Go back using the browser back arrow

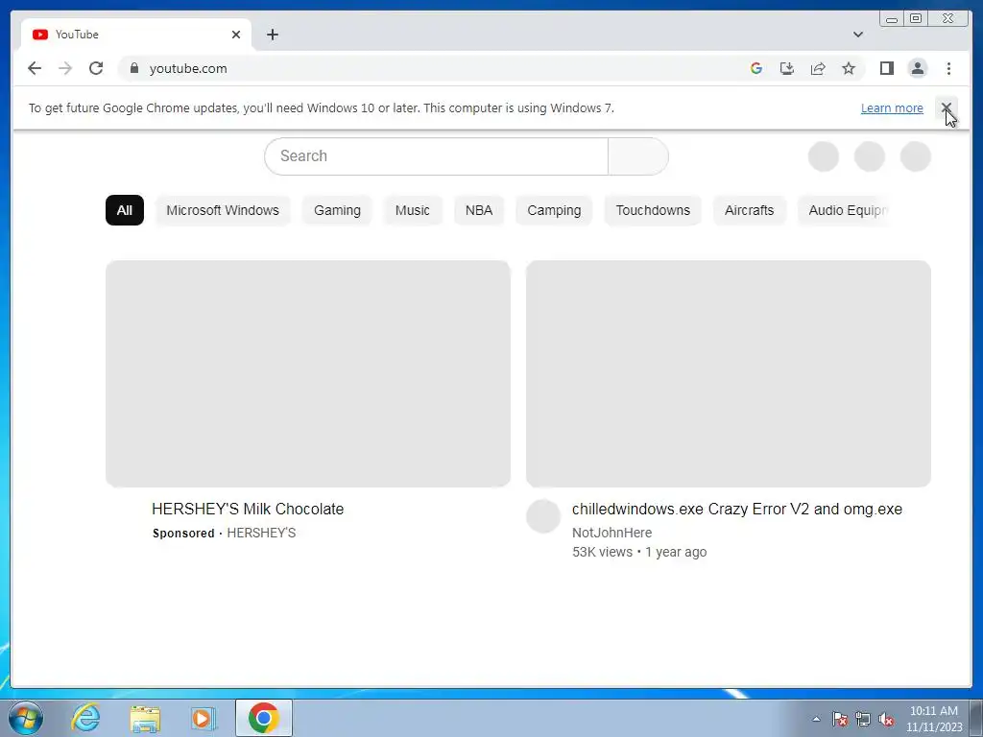pyautogui.click(x=35, y=68)
